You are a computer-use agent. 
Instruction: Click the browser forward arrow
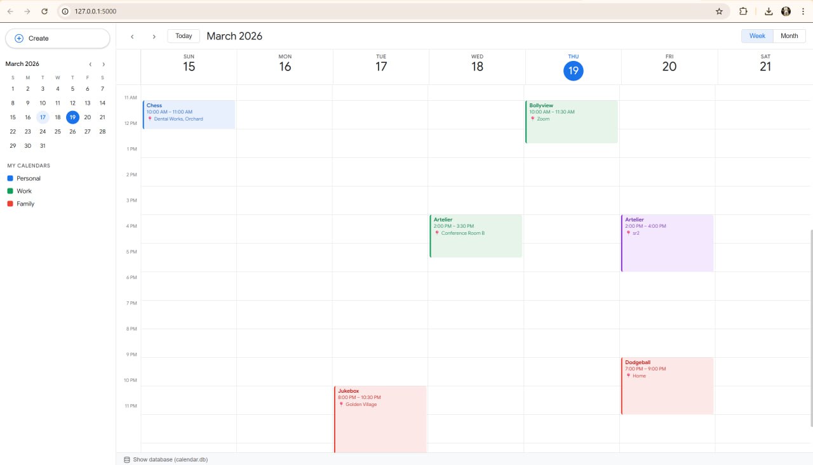[x=27, y=11]
